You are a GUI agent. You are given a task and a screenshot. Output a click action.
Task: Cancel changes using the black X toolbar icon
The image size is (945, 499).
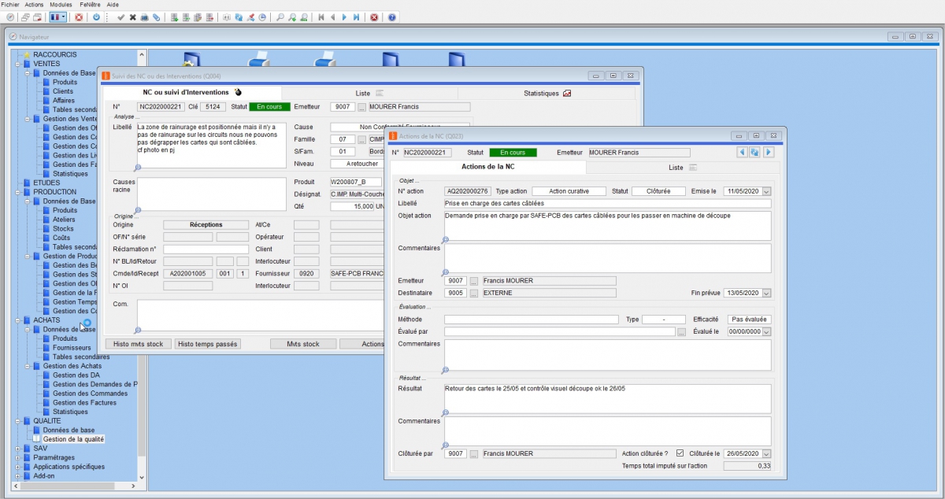pos(132,17)
